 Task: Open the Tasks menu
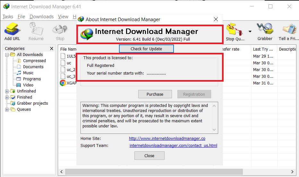(x=8, y=17)
